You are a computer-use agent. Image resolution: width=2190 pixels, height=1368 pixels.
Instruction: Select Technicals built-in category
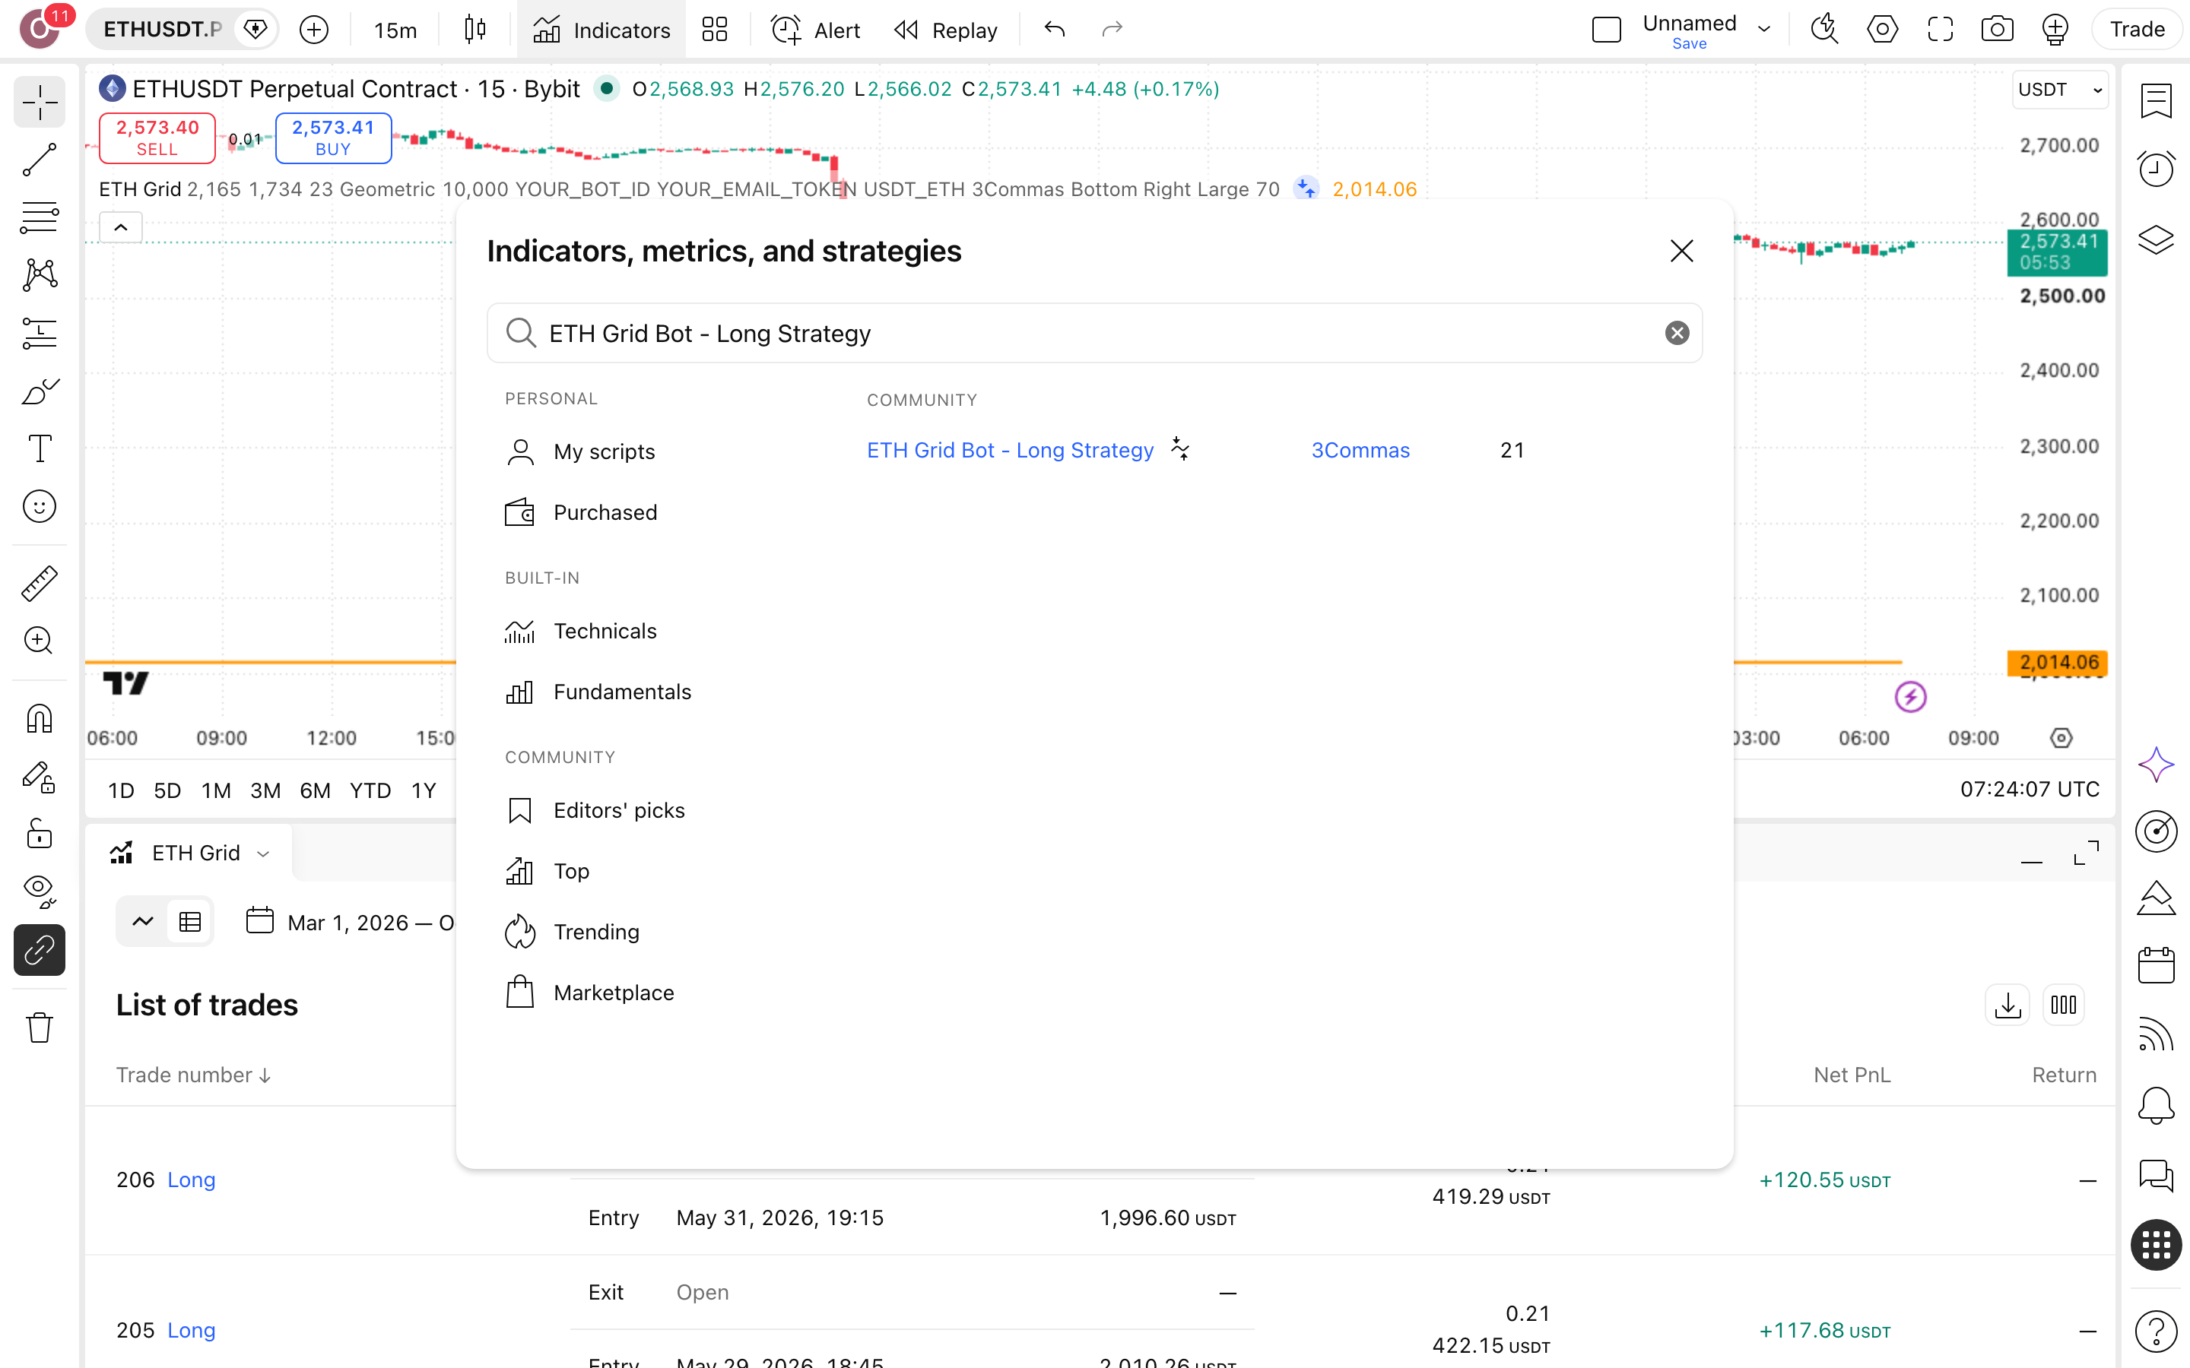(x=580, y=631)
